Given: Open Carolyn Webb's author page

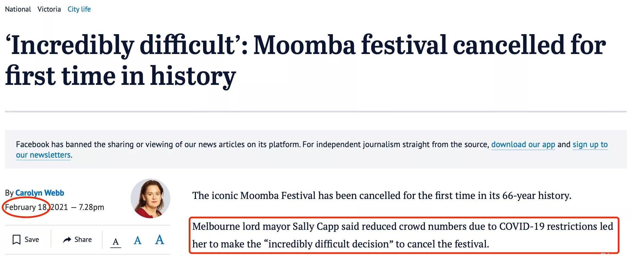Looking at the screenshot, I should tap(40, 193).
